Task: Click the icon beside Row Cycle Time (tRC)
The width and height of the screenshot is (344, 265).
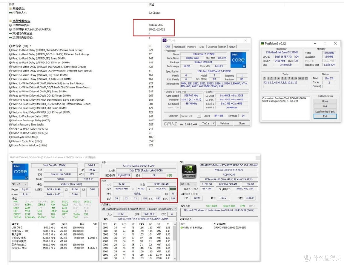Action: click(10, 137)
